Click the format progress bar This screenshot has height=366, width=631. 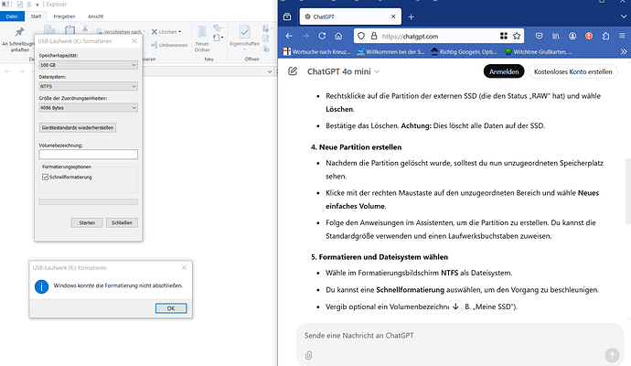[88, 201]
